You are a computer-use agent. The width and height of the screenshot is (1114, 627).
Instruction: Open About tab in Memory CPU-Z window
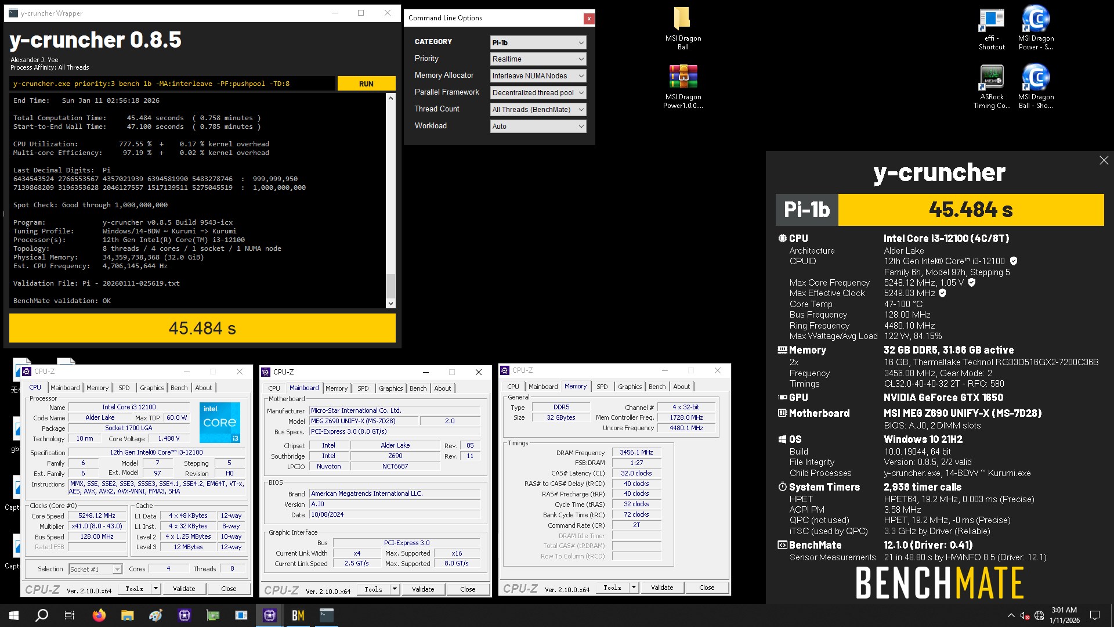coord(682,387)
